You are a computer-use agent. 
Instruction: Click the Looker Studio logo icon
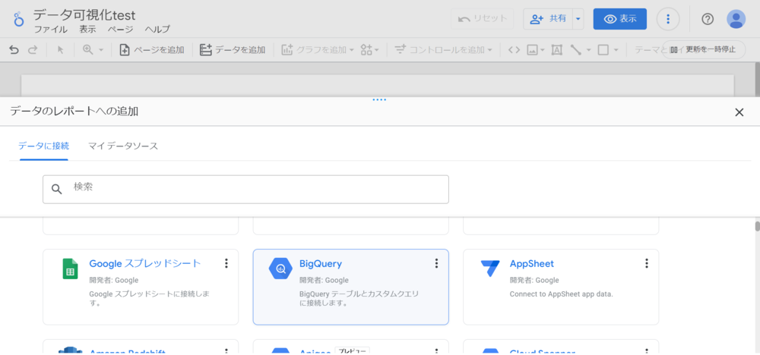(18, 20)
